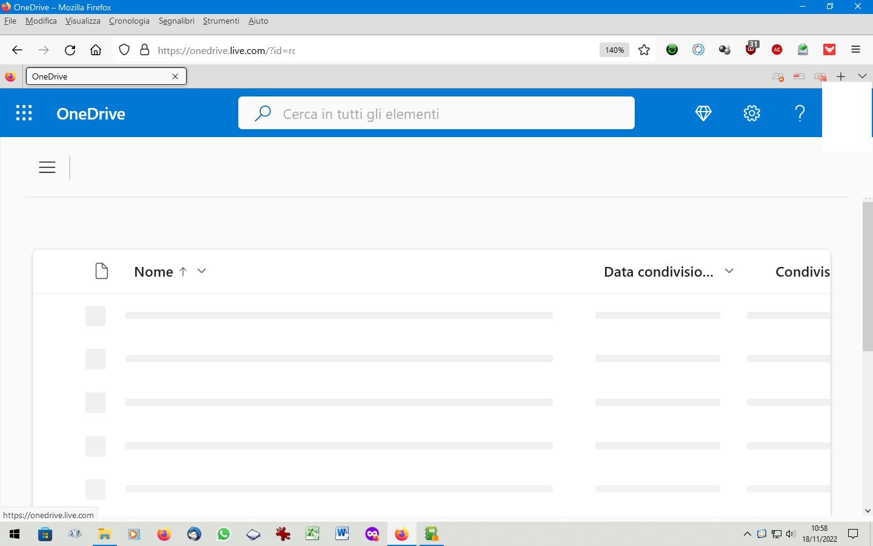Open the uBlock shield showing 31
The image size is (873, 546).
click(x=752, y=49)
